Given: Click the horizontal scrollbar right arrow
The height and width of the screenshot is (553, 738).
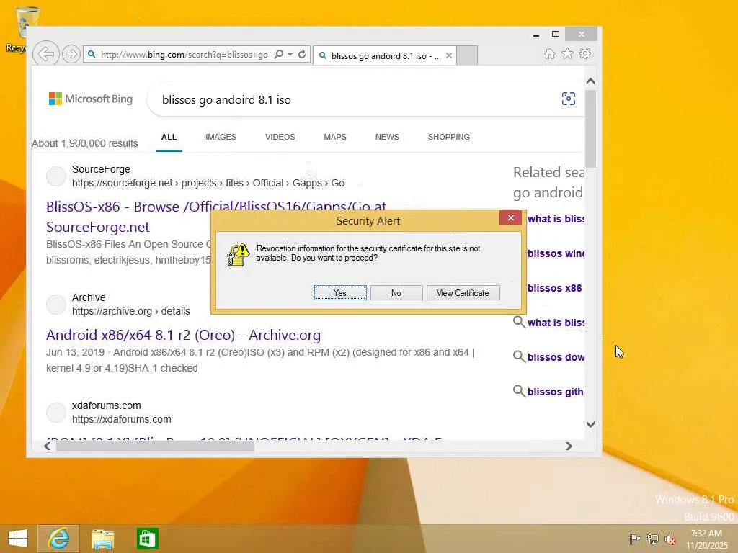Looking at the screenshot, I should (x=569, y=446).
